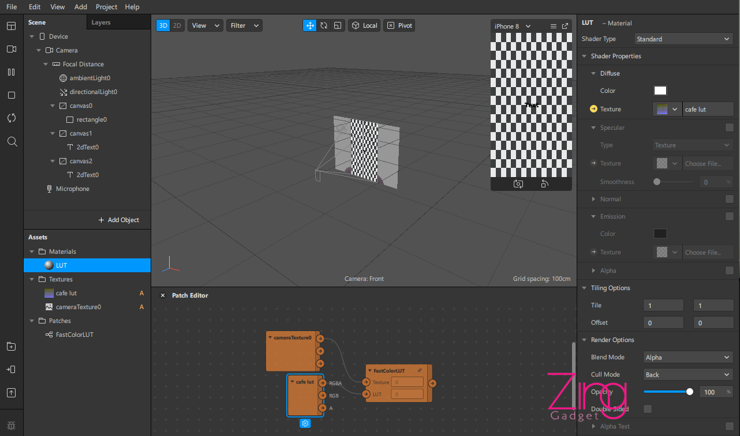Select the move manipulator tool

310,25
